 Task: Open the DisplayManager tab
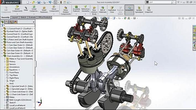click(x=15, y=22)
